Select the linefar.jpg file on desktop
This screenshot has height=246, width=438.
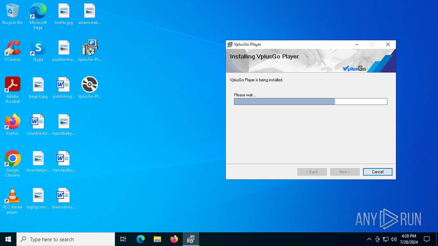[x=64, y=14]
